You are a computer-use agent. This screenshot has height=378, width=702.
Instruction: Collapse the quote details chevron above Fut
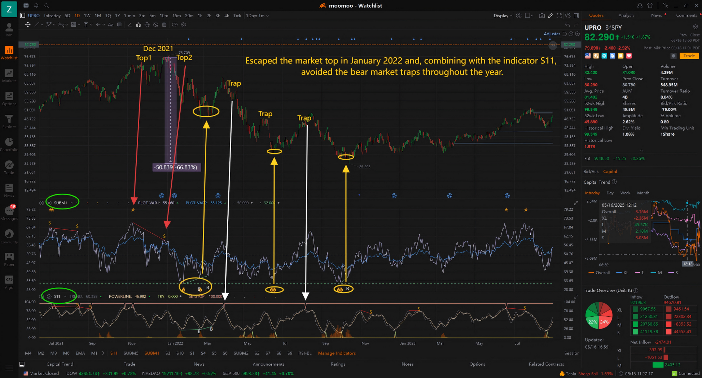[x=641, y=151]
